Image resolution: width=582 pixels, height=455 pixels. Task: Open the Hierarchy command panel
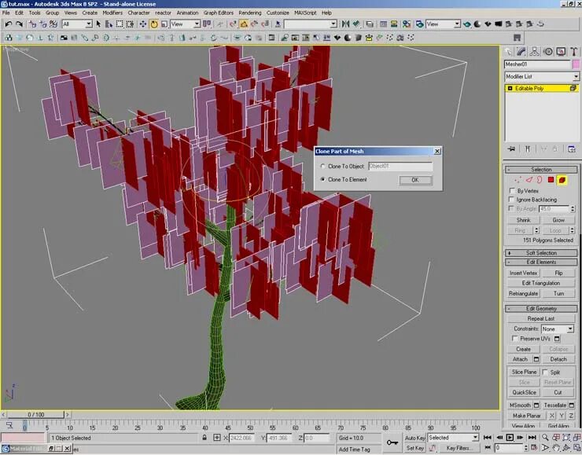[535, 52]
